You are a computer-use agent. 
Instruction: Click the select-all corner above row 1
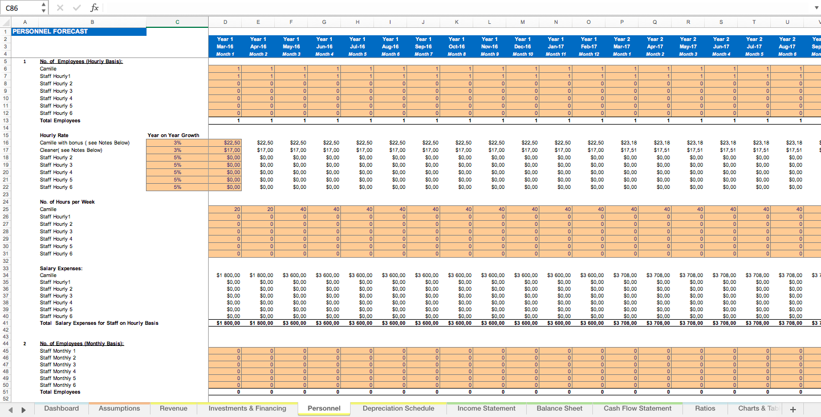coord(6,21)
